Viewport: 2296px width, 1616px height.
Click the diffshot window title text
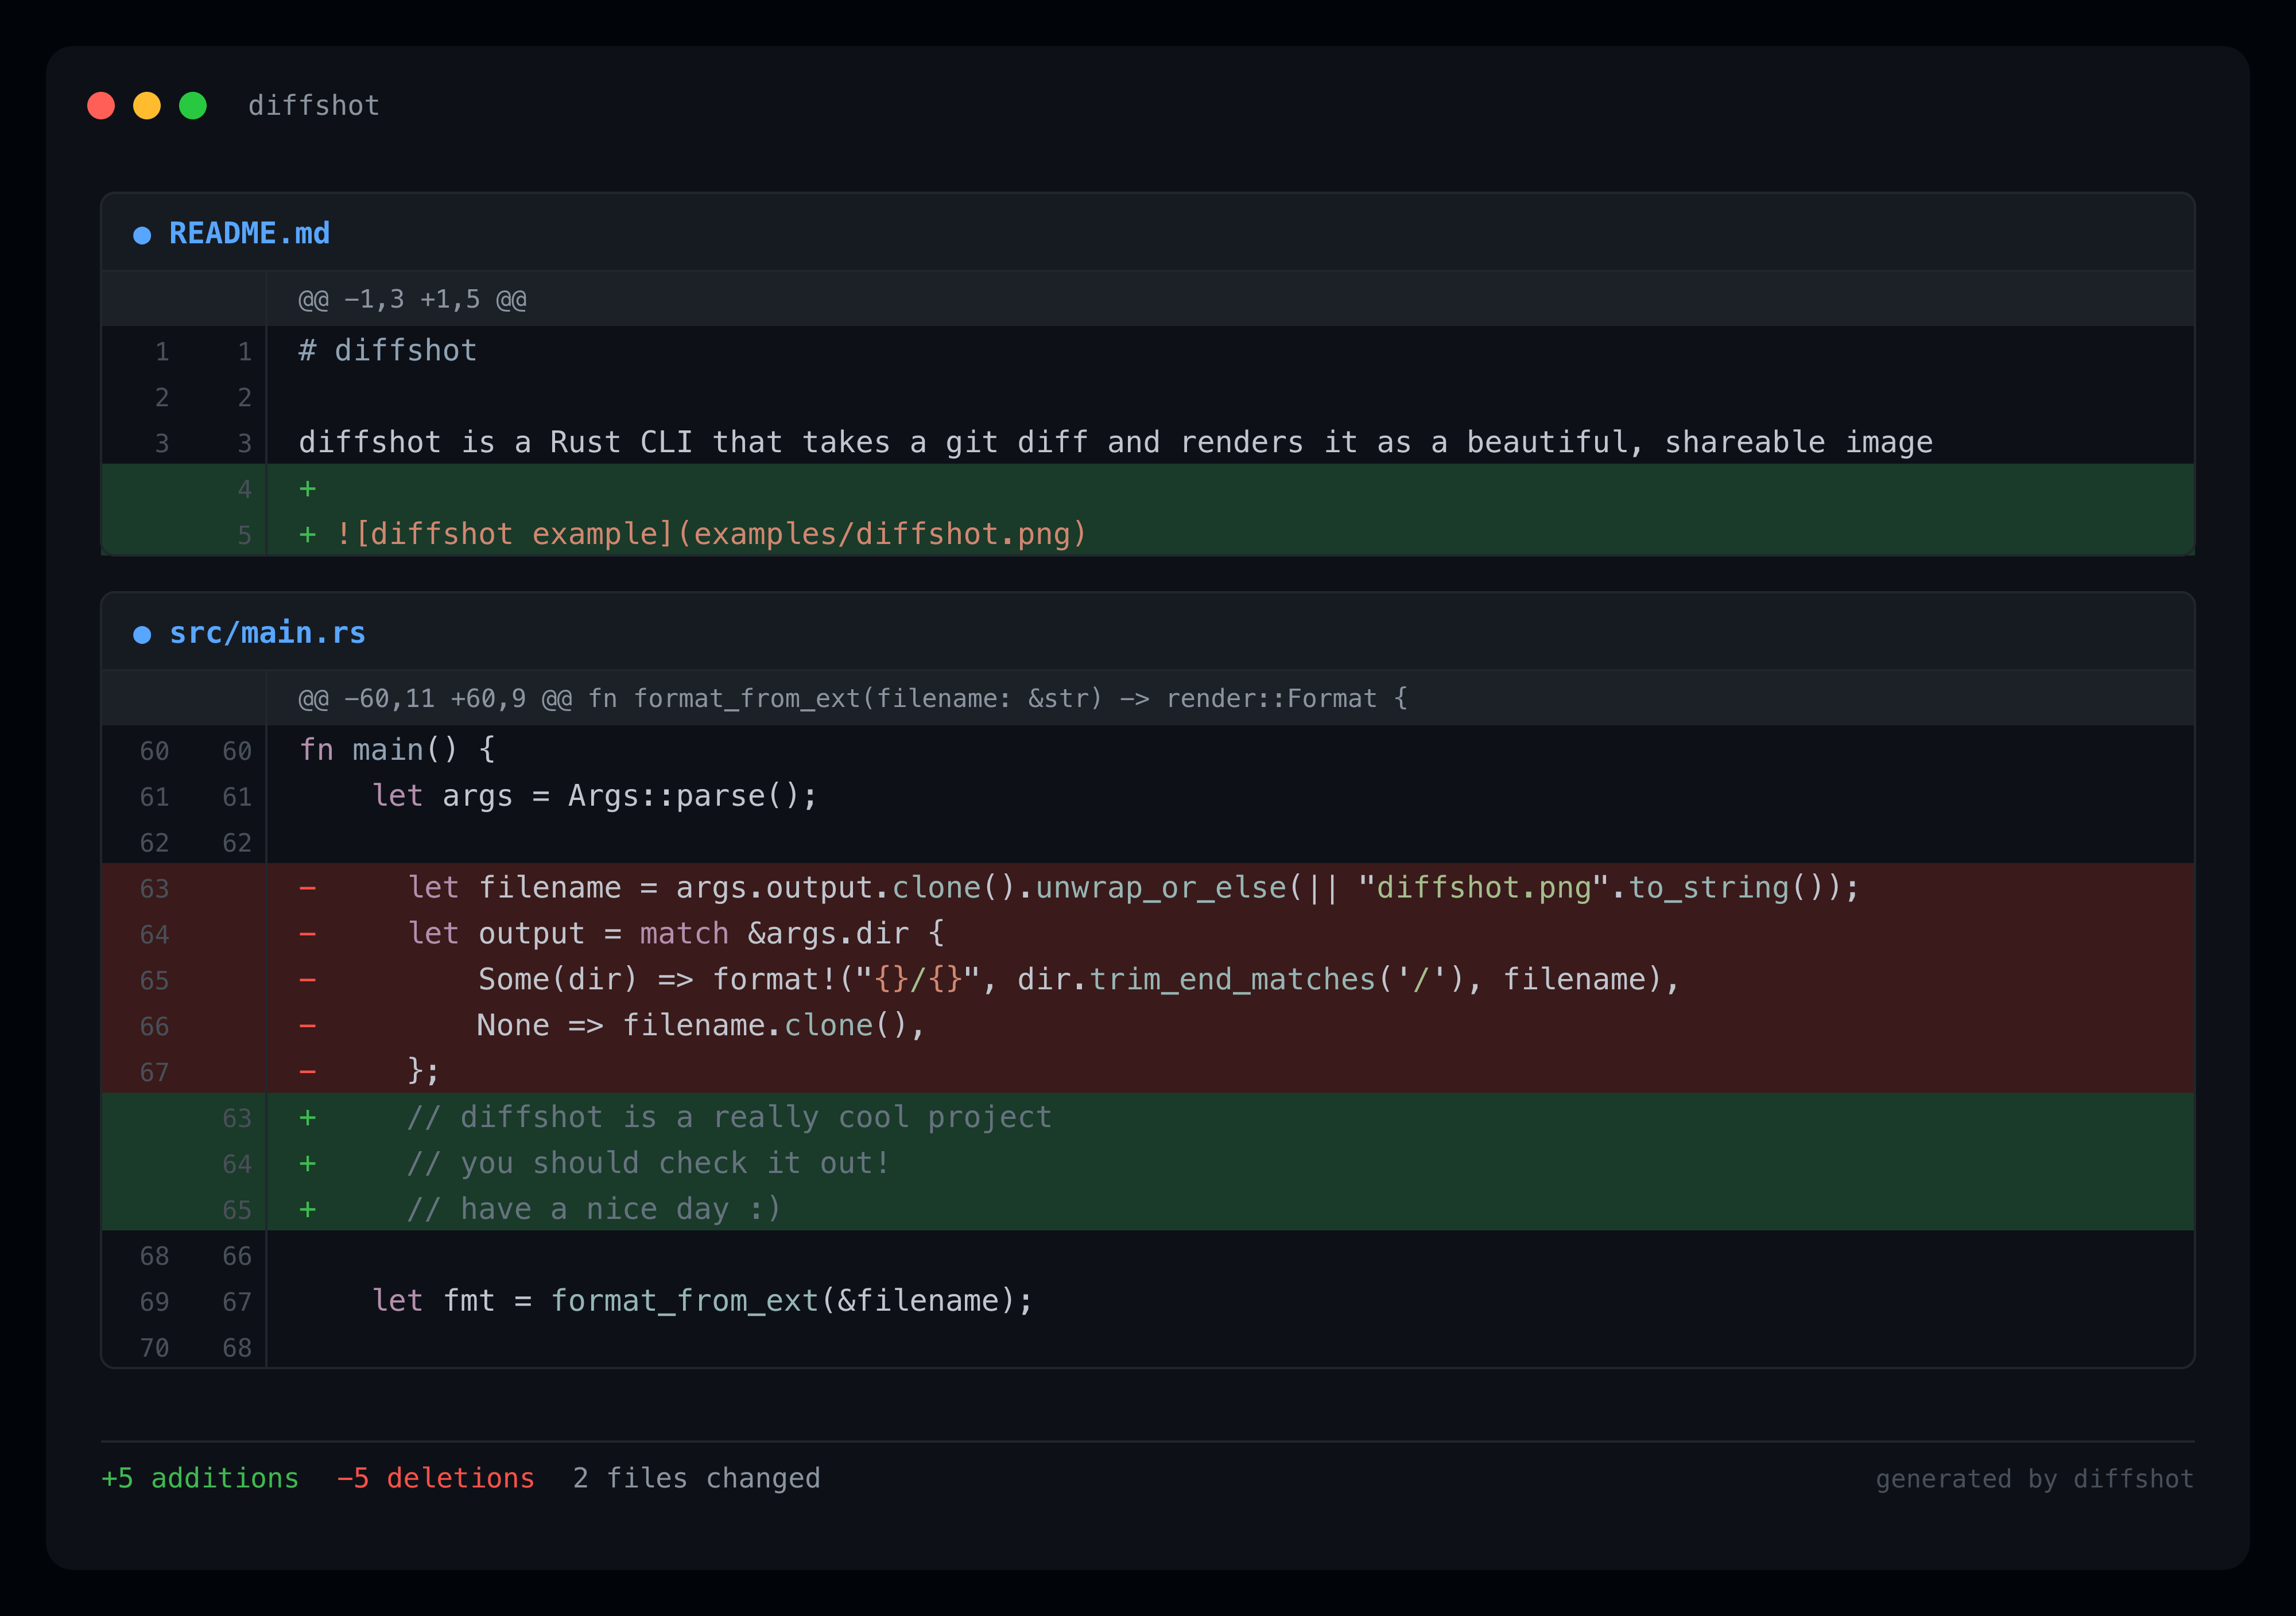tap(314, 106)
